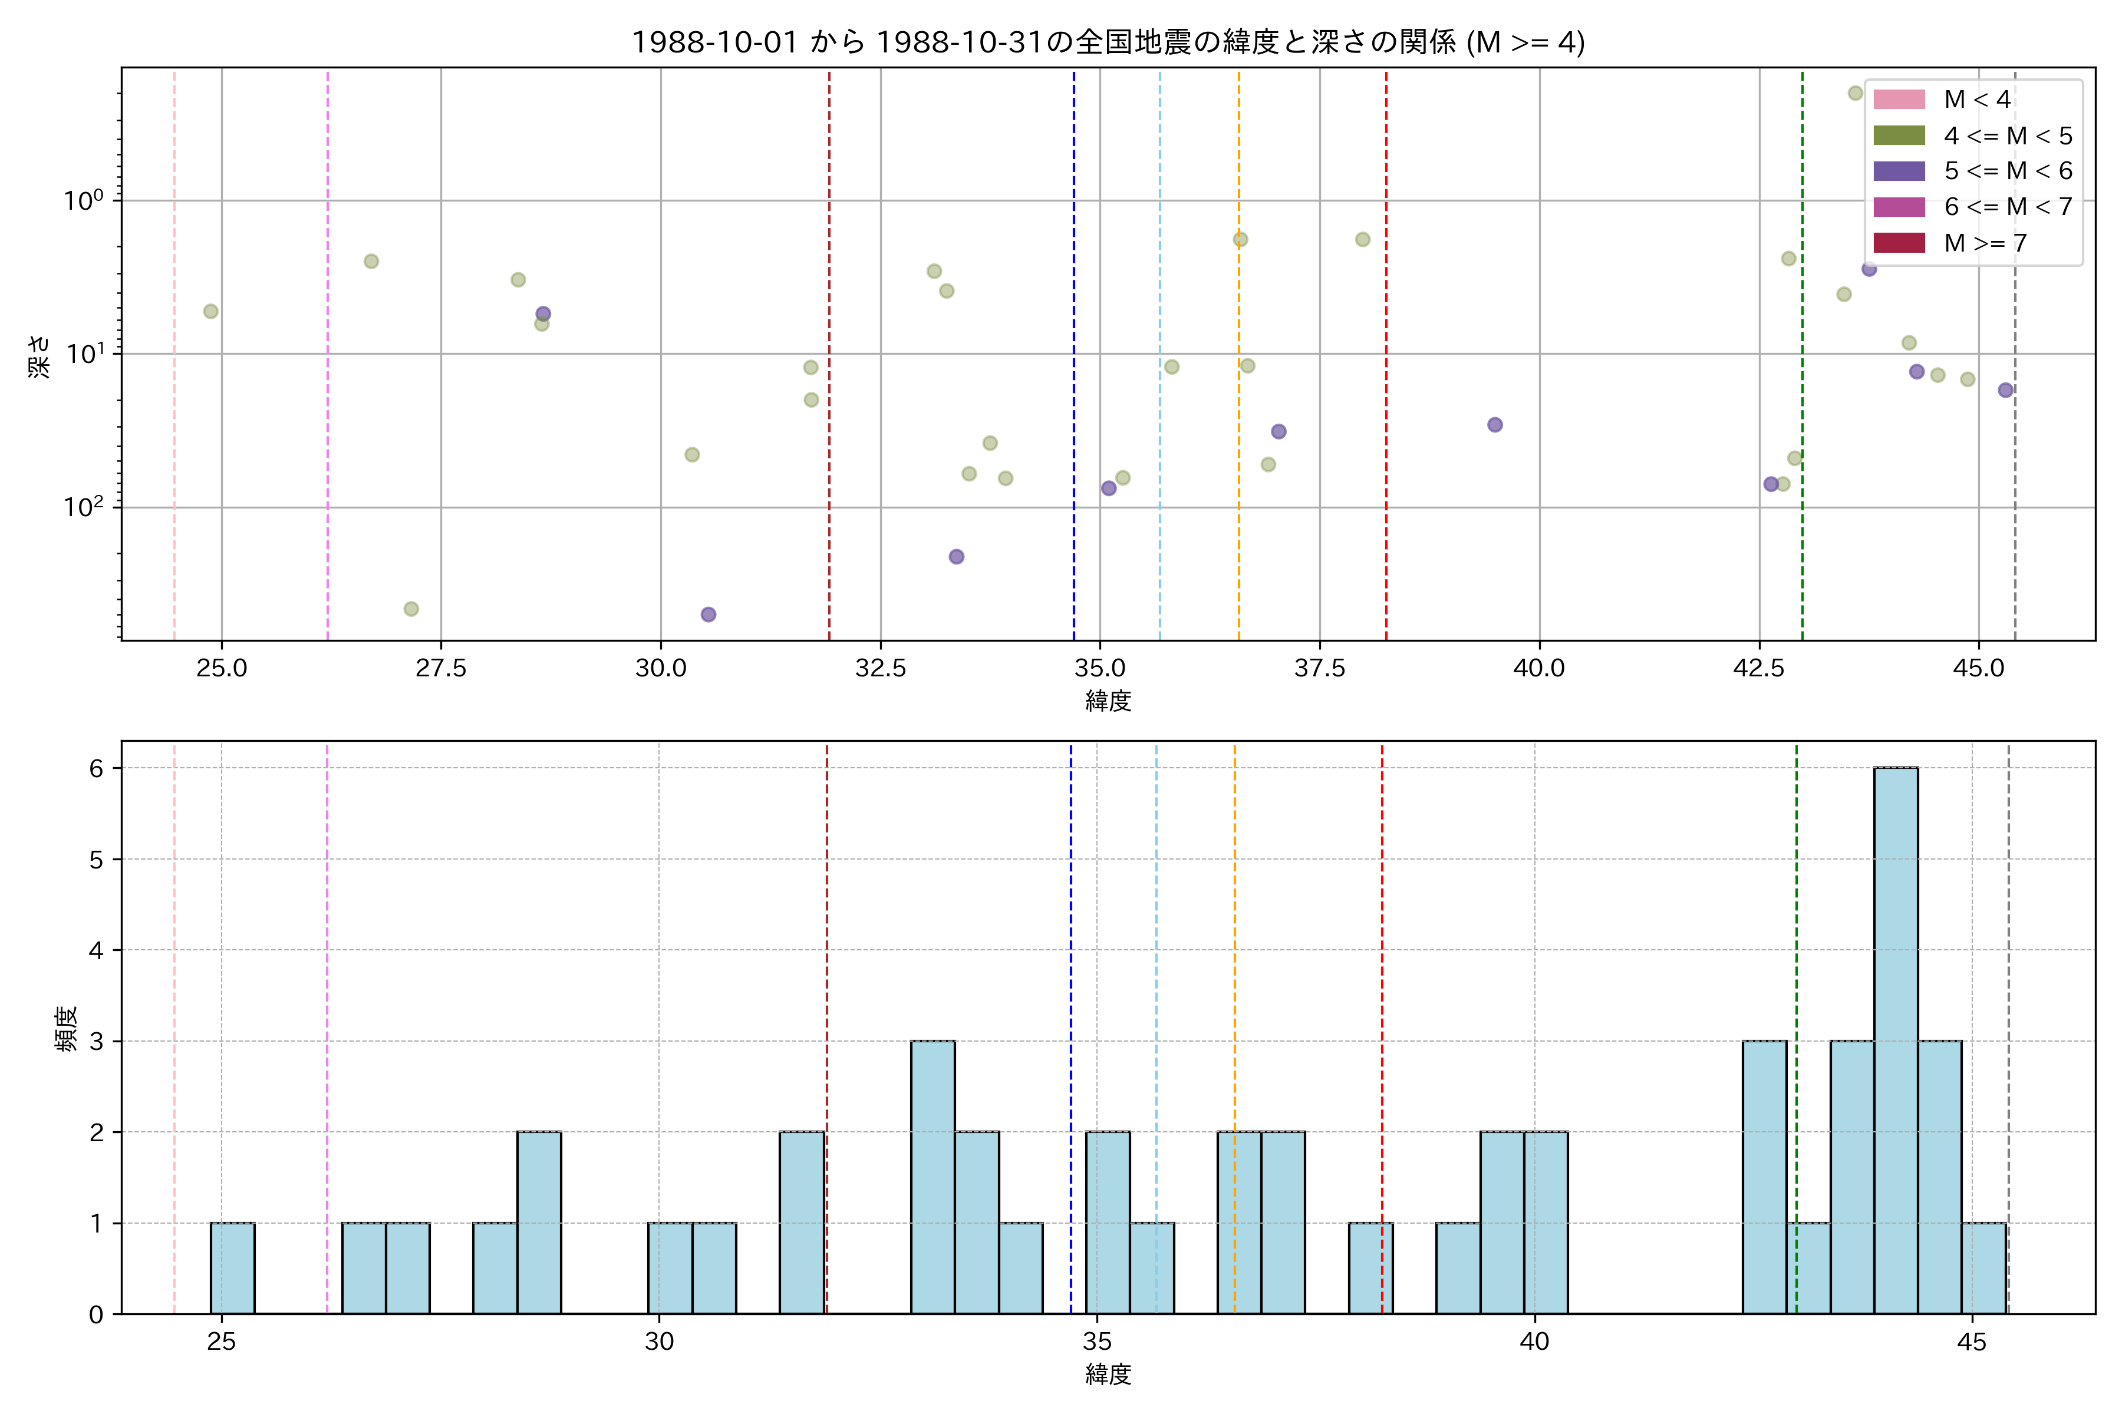Click the olive scatter point near latitude 27

pos(410,609)
